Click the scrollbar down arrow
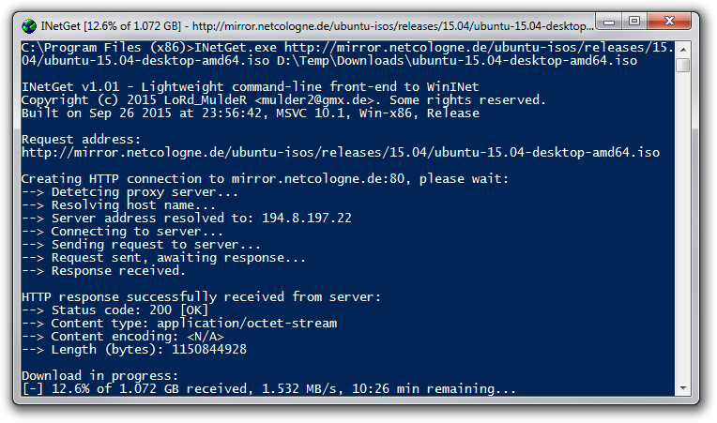Image resolution: width=717 pixels, height=423 pixels. 683,386
